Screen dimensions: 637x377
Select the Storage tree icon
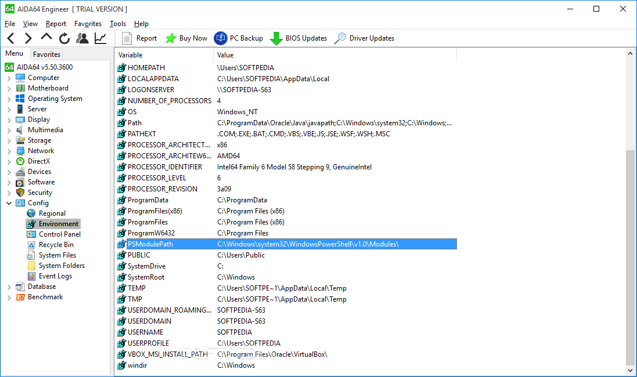20,140
